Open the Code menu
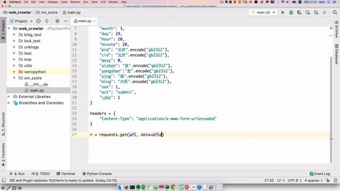 [64, 2]
